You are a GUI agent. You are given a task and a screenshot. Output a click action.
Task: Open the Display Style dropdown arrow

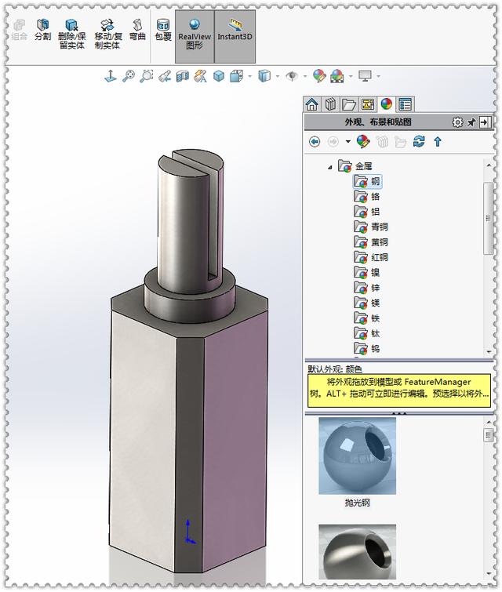249,77
